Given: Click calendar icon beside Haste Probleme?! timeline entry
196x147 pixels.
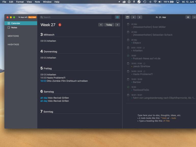Looking at the screenshot, I should point(128,71).
